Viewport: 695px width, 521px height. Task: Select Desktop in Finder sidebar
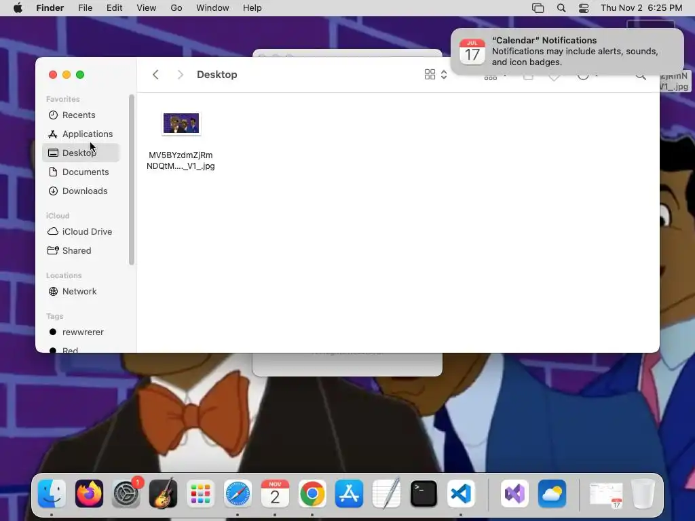(x=81, y=153)
